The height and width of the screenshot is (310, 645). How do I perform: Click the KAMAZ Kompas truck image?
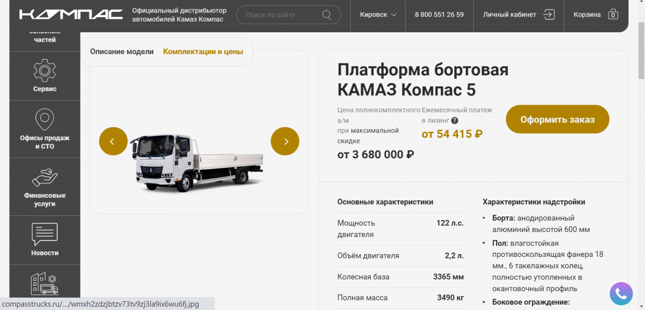tap(199, 161)
